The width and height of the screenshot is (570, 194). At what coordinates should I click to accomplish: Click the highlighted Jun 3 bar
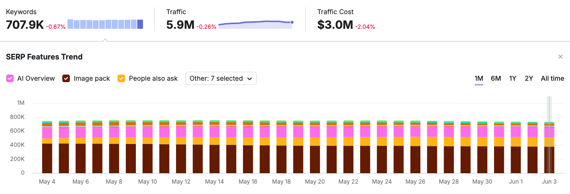point(549,148)
